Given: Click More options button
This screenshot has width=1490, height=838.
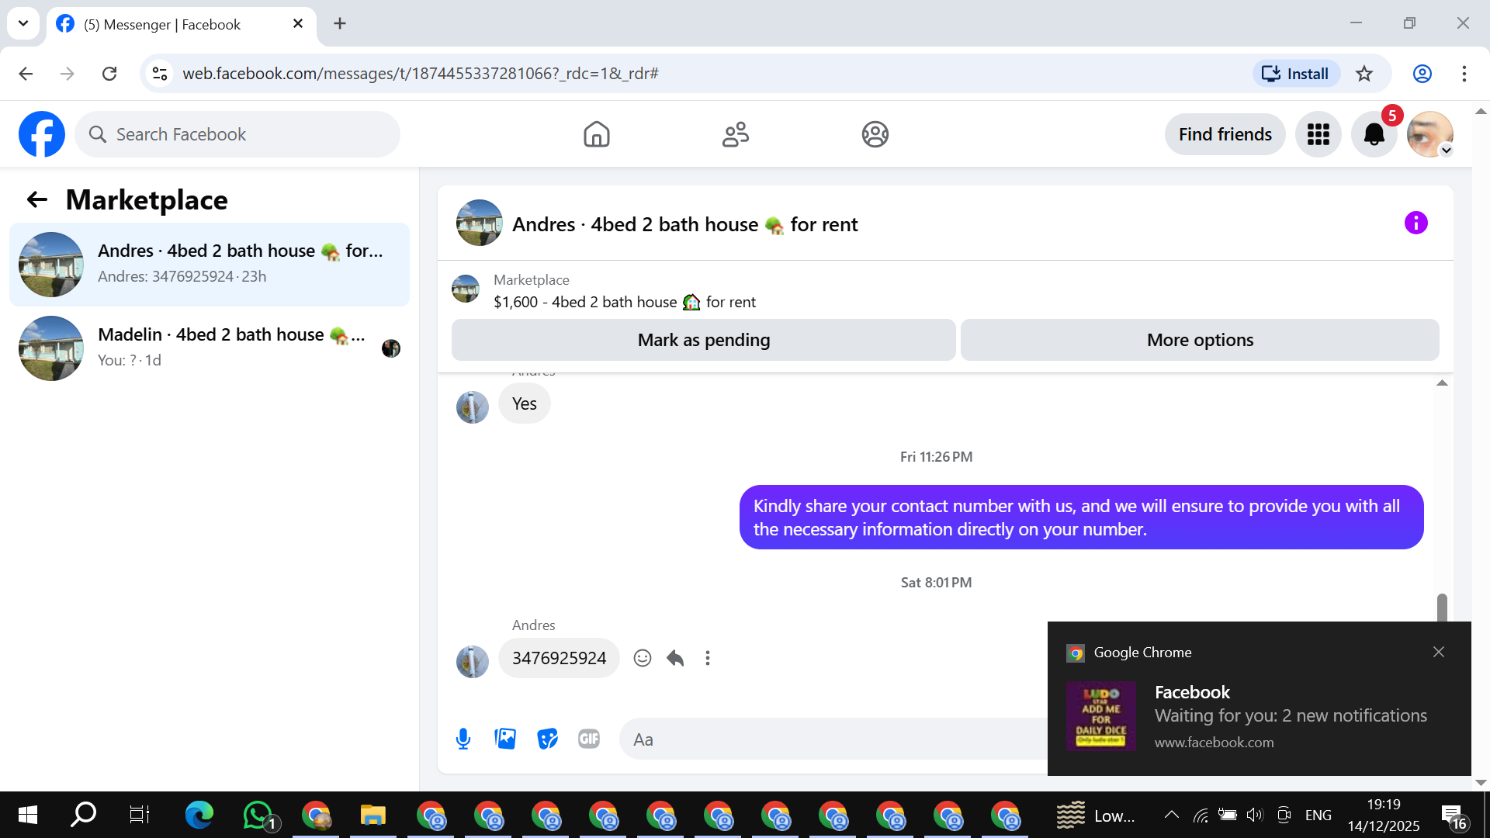Looking at the screenshot, I should (1199, 340).
